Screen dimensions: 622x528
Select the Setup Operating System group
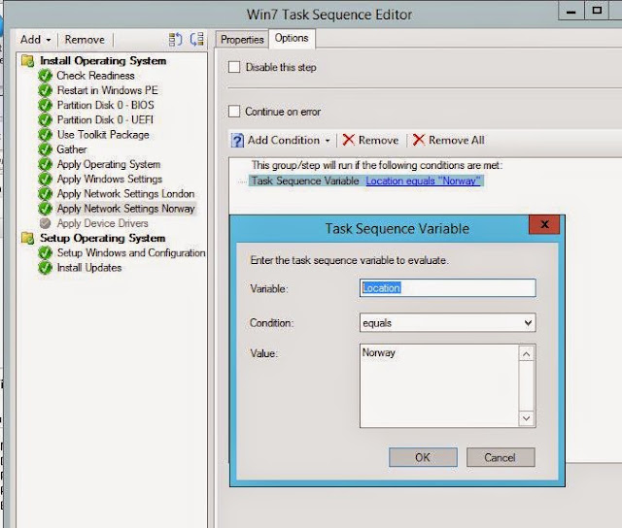(x=103, y=238)
